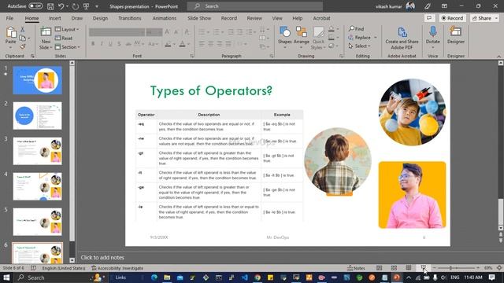This screenshot has height=283, width=504.
Task: Click the Save icon in the title bar
Action: (x=50, y=6)
